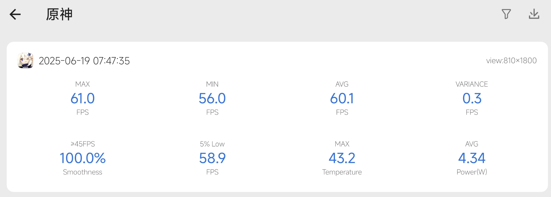This screenshot has height=197, width=551.
Task: Tap the AVG 60.1 FPS value
Action: [x=342, y=98]
